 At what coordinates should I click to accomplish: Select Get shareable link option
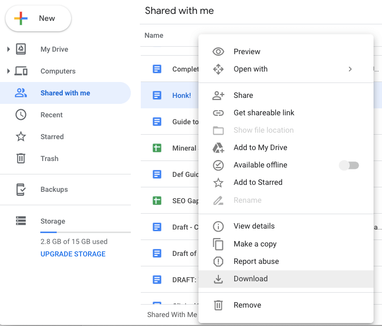point(264,113)
